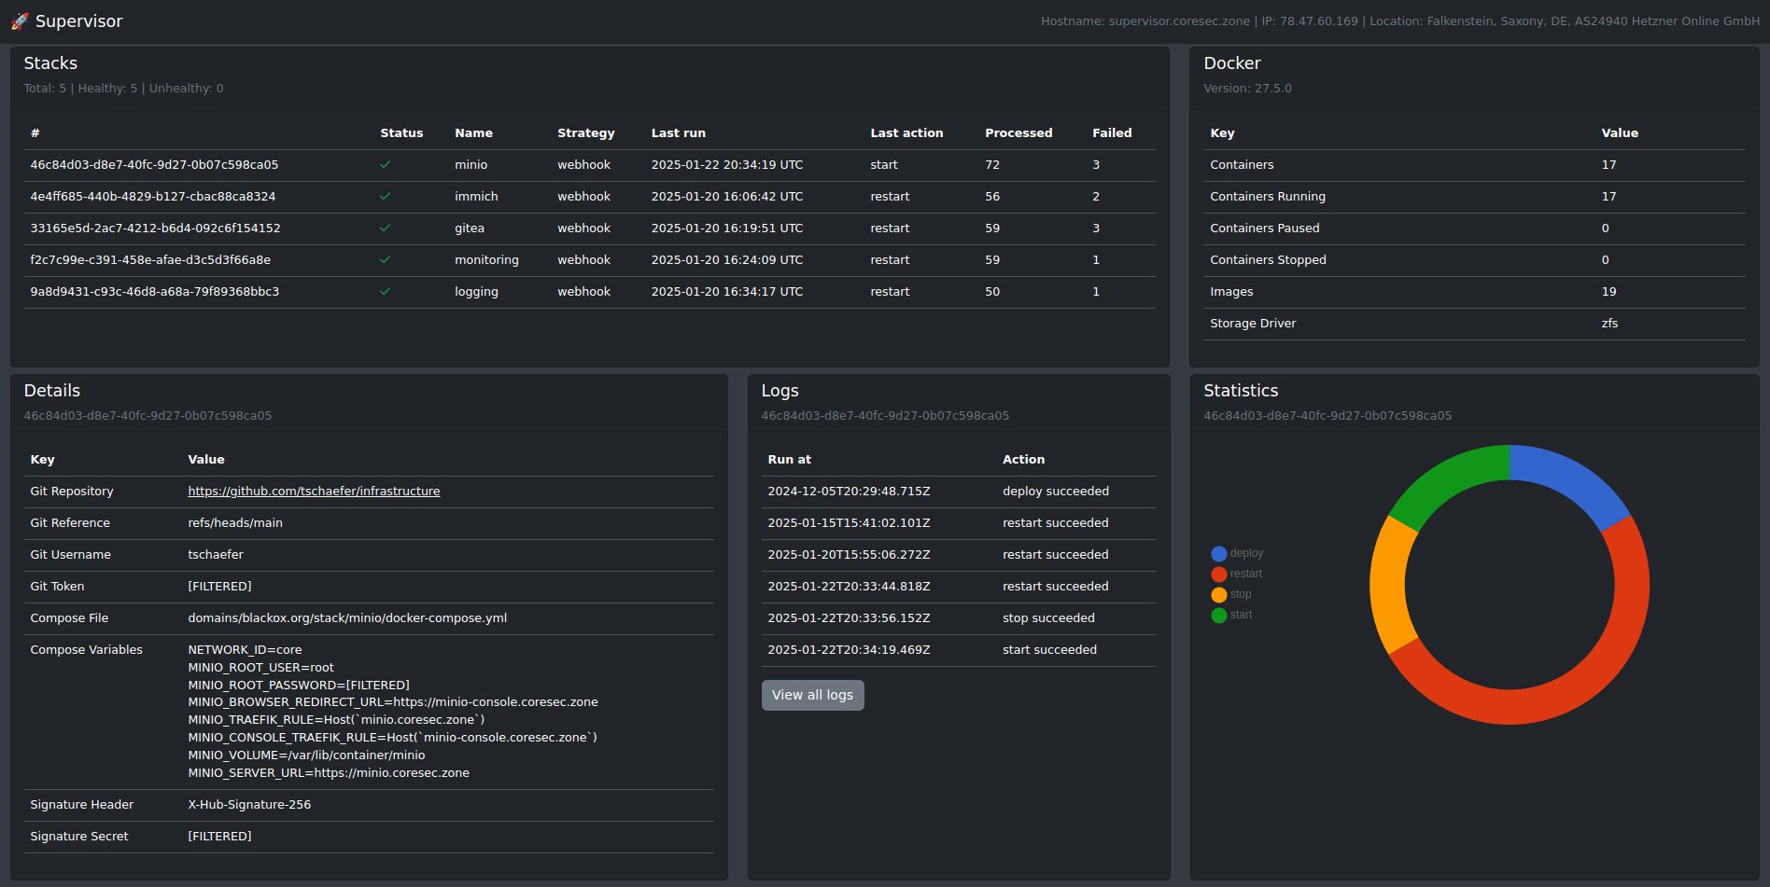Click the rocket icon beside Supervisor
1770x887 pixels.
click(20, 21)
